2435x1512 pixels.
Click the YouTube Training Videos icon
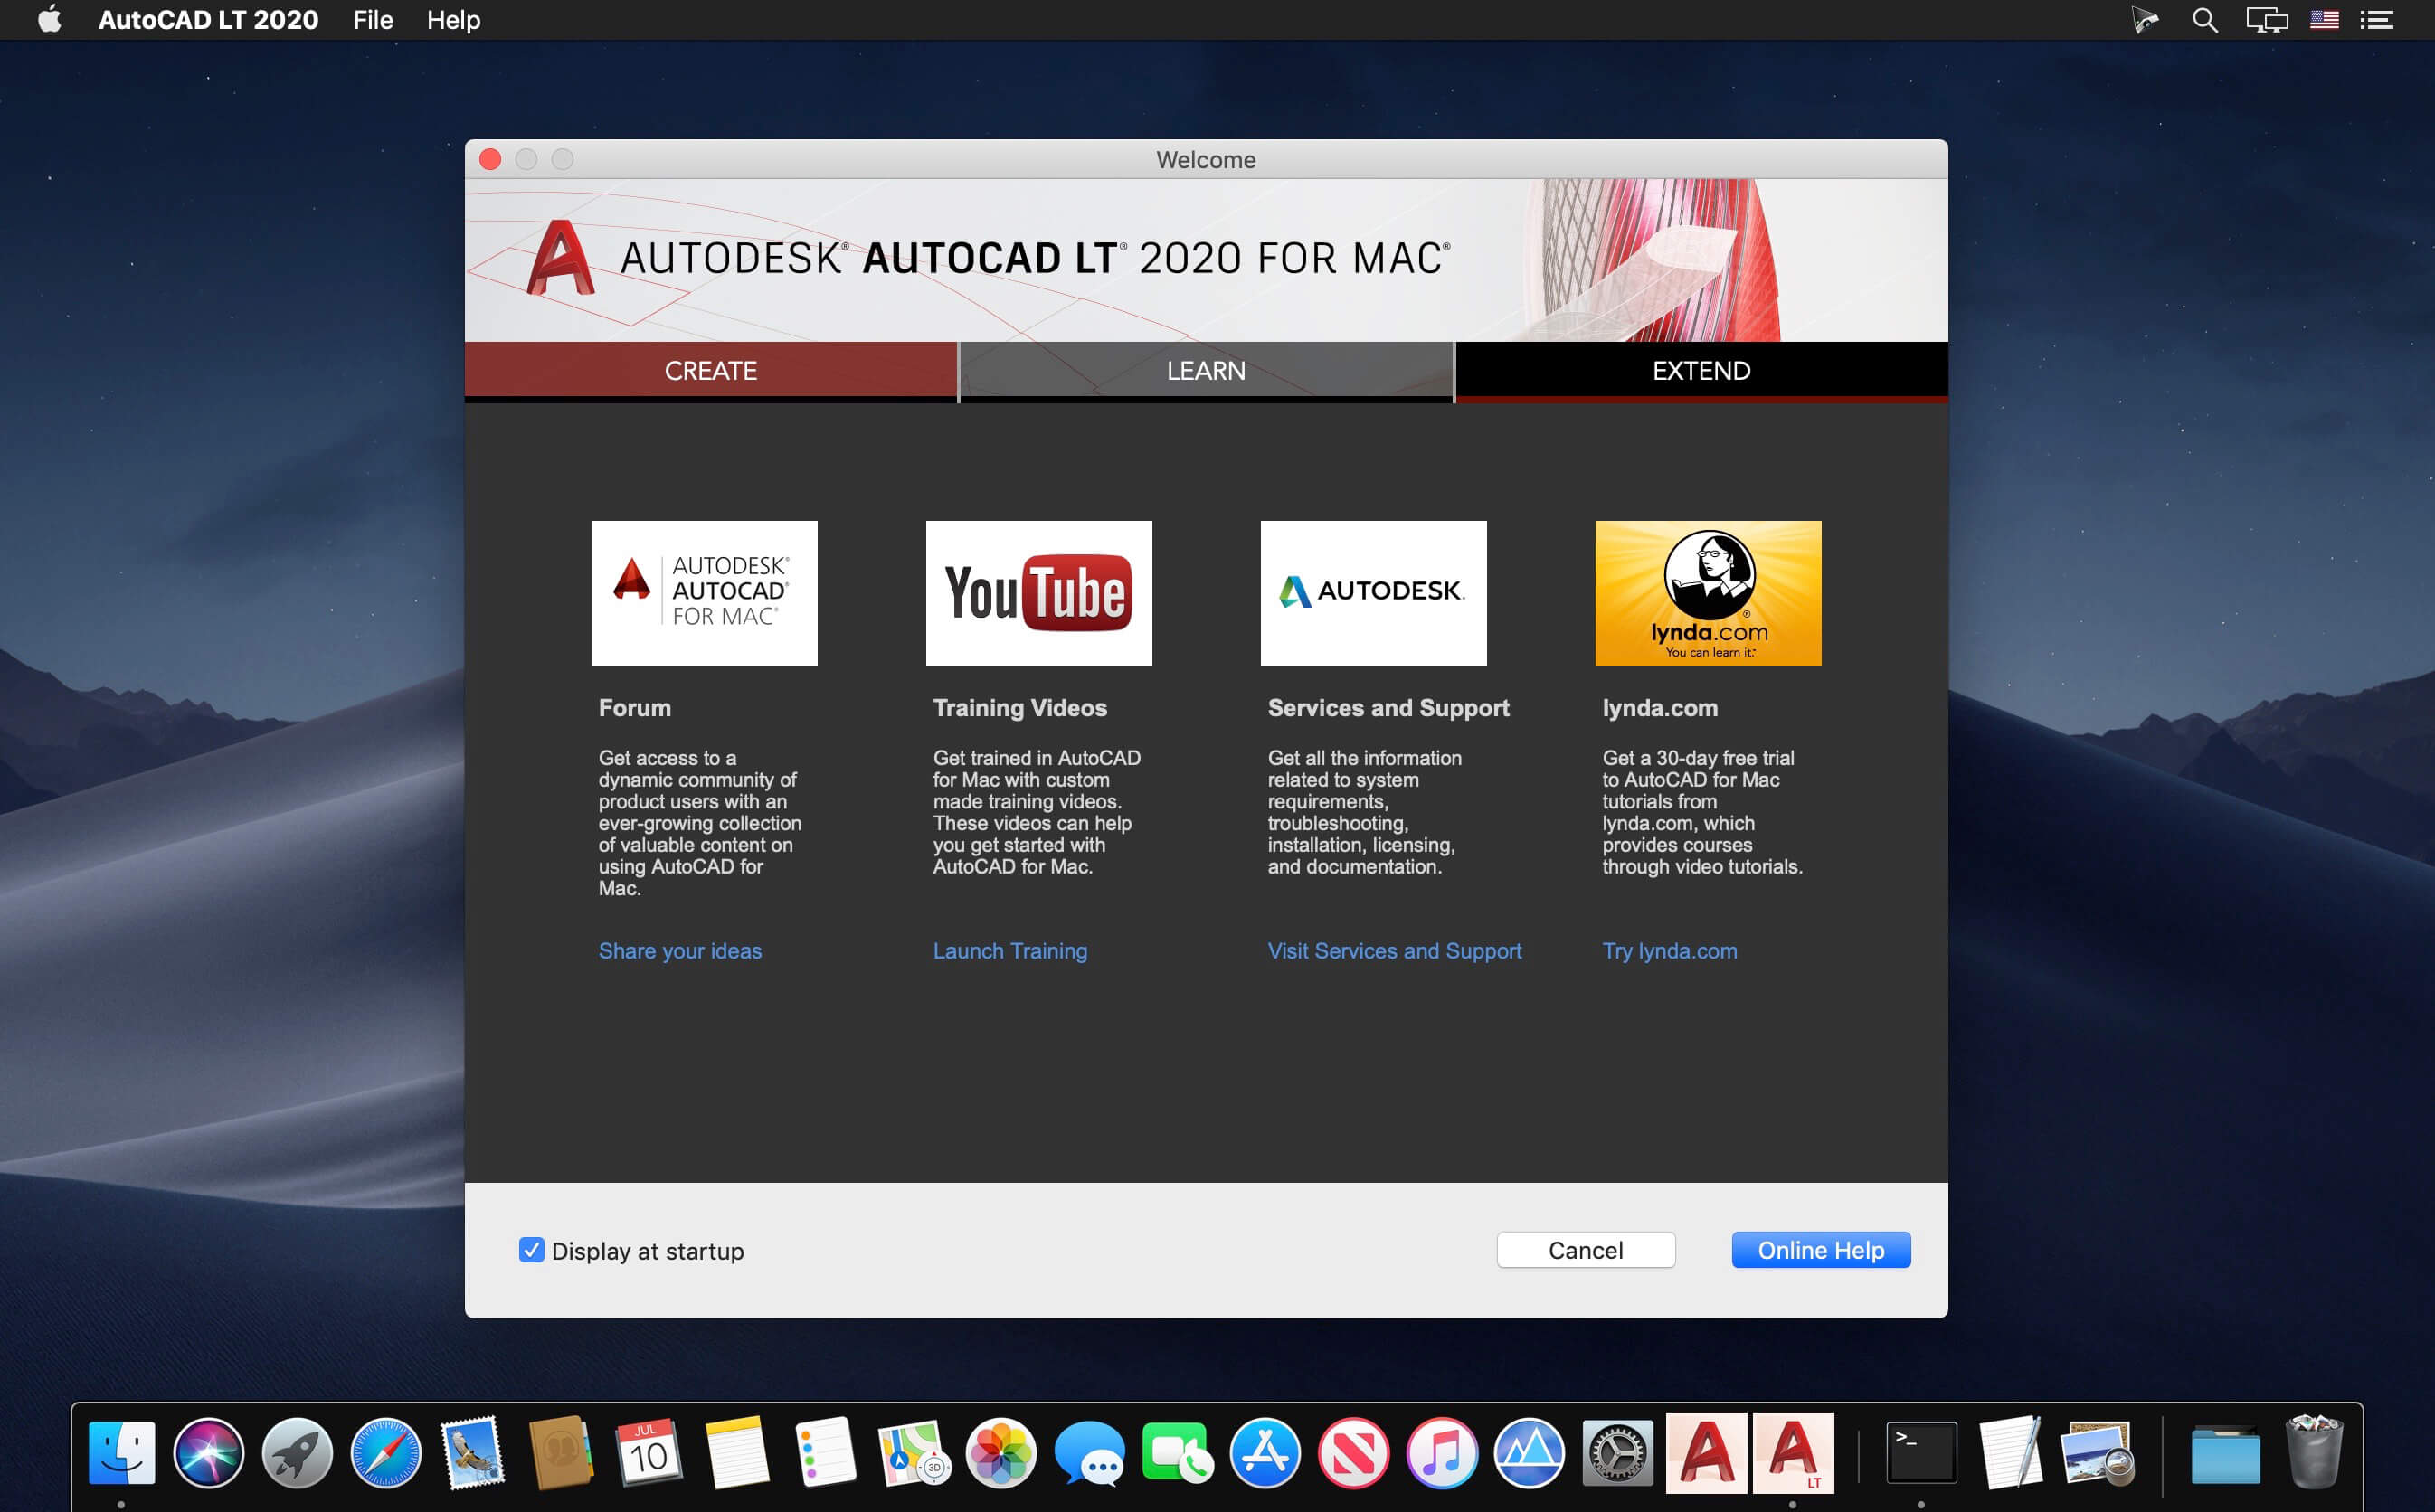point(1040,591)
